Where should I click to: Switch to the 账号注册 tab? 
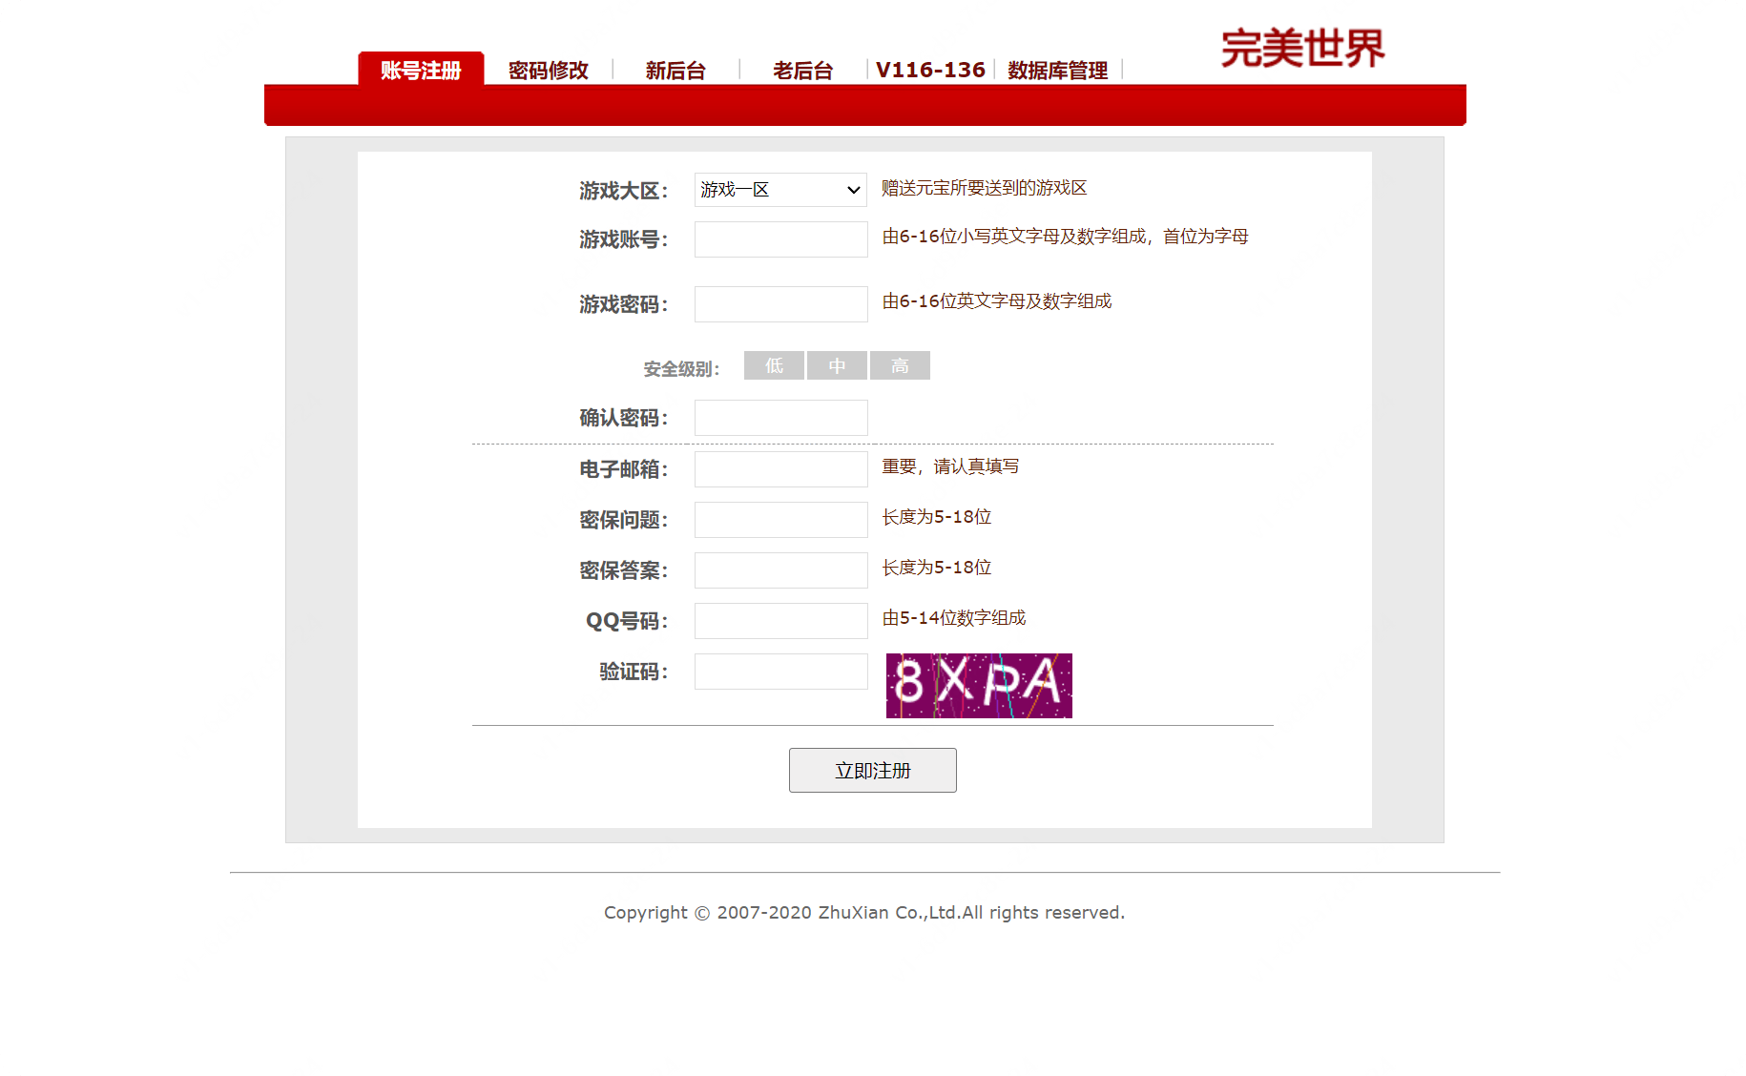(x=420, y=70)
